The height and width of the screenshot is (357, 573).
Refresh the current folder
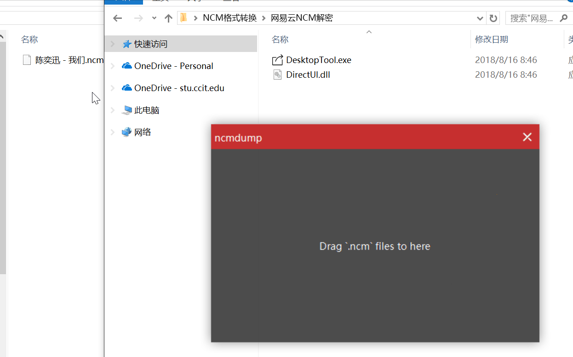tap(493, 18)
